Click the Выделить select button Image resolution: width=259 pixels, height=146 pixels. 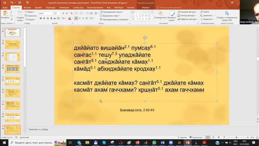click(x=207, y=19)
